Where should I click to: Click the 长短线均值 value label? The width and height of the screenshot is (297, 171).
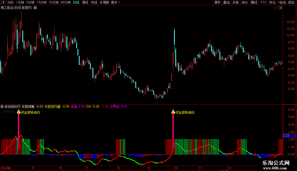(x=57, y=107)
